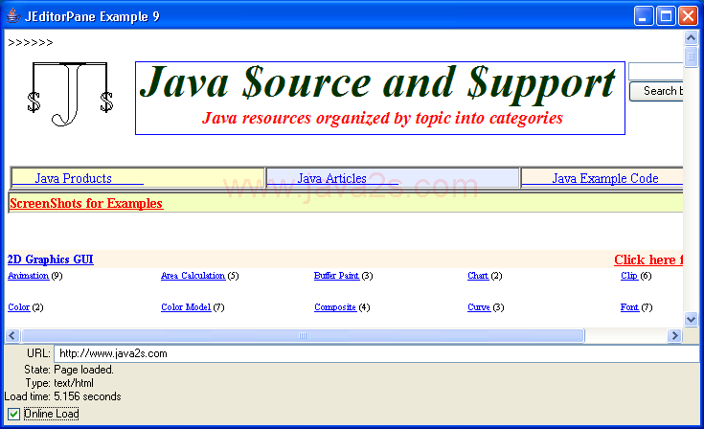Open the Java Example Code tab
The height and width of the screenshot is (429, 704).
(604, 178)
